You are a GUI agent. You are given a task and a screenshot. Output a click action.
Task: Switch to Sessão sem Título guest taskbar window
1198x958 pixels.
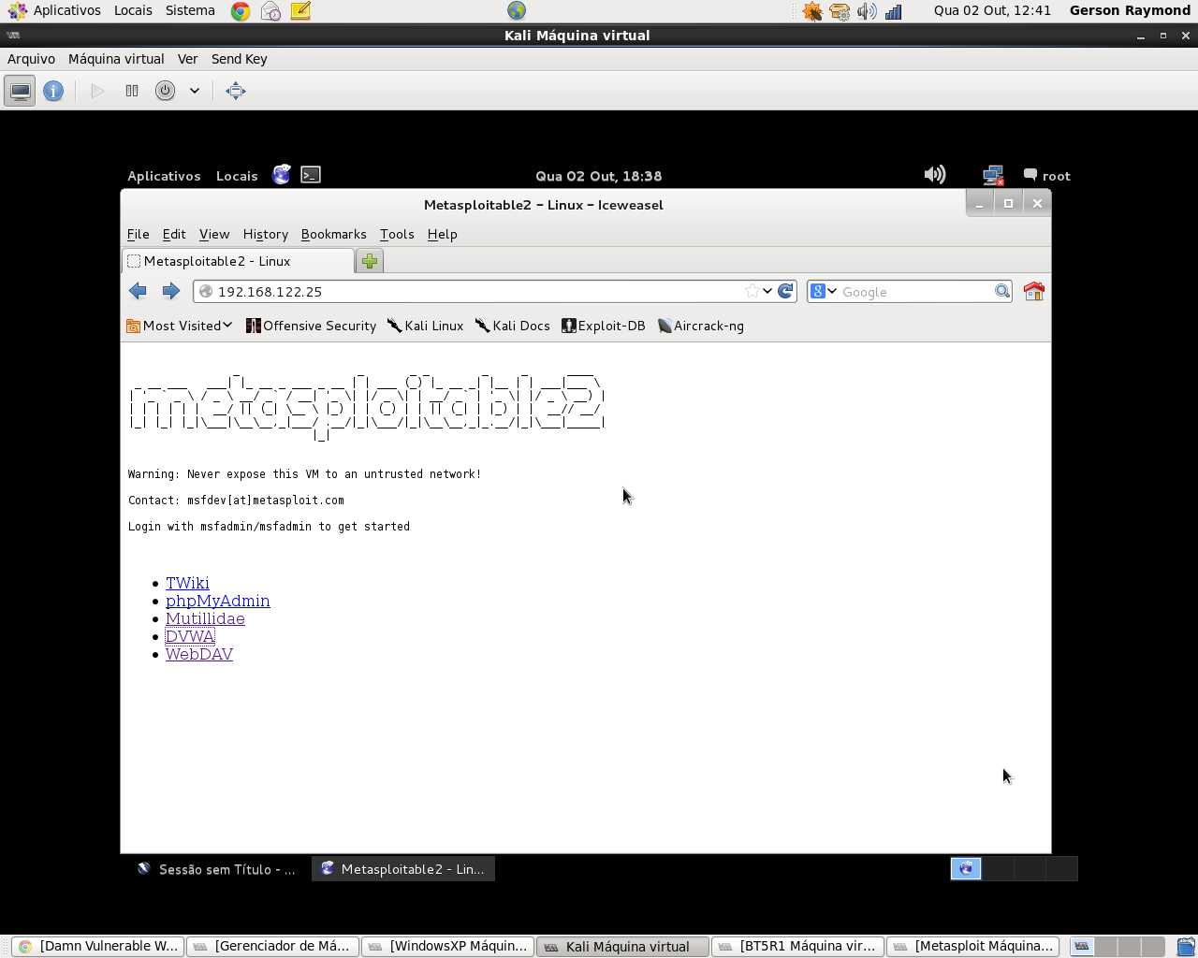pyautogui.click(x=216, y=869)
